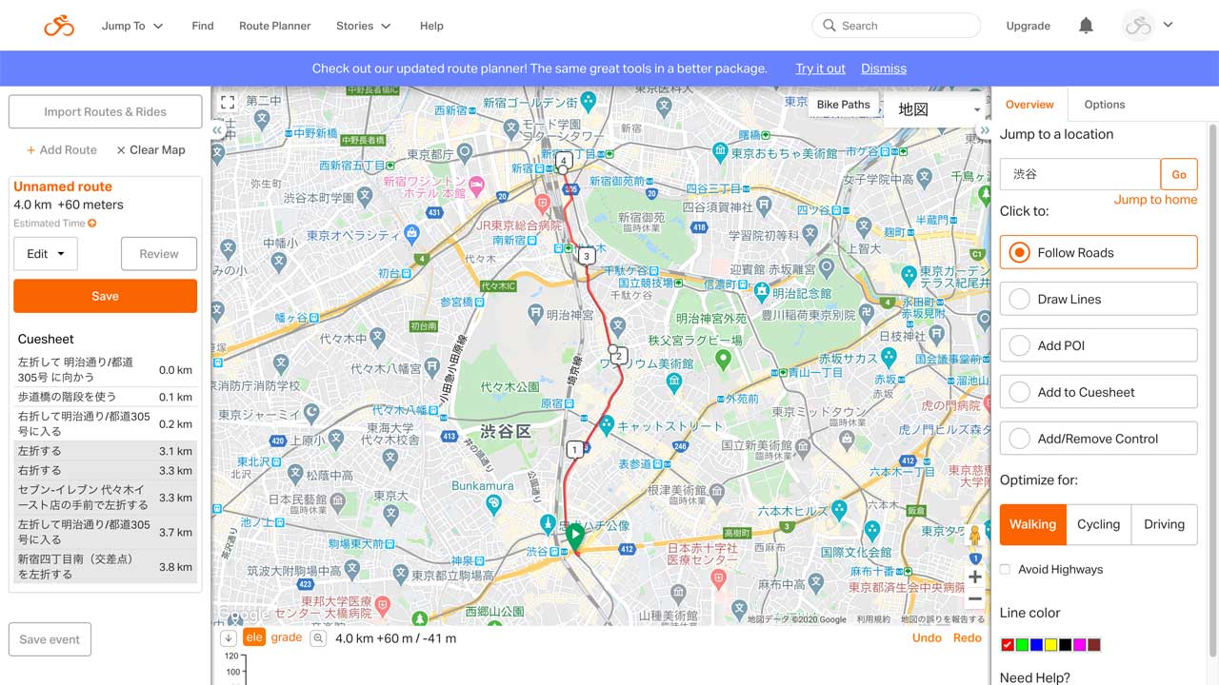Open Route Planner from navbar
This screenshot has height=685, width=1219.
274,26
